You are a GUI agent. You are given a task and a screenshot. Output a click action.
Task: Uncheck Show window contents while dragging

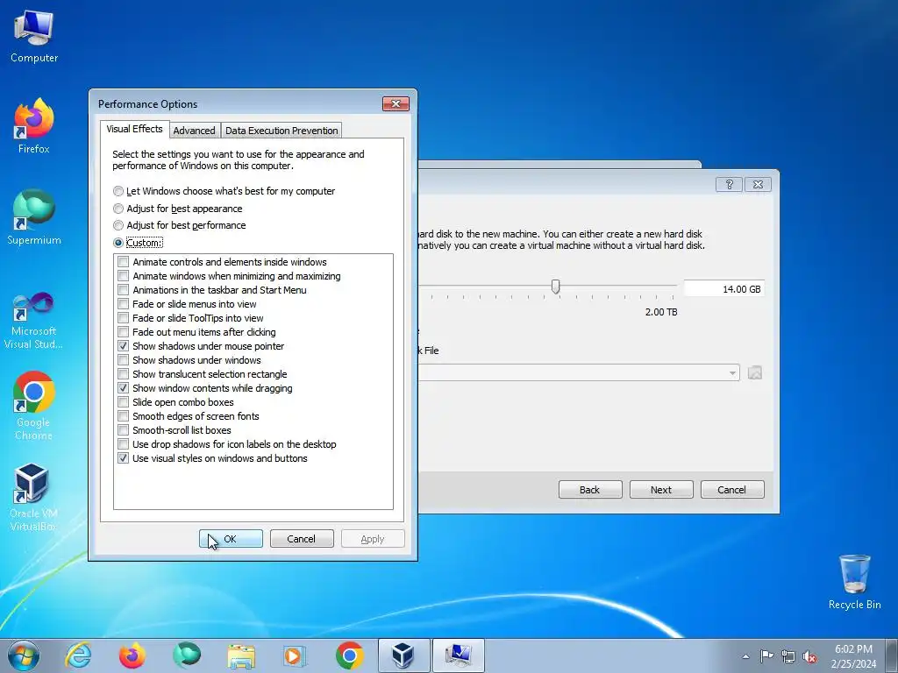click(123, 388)
